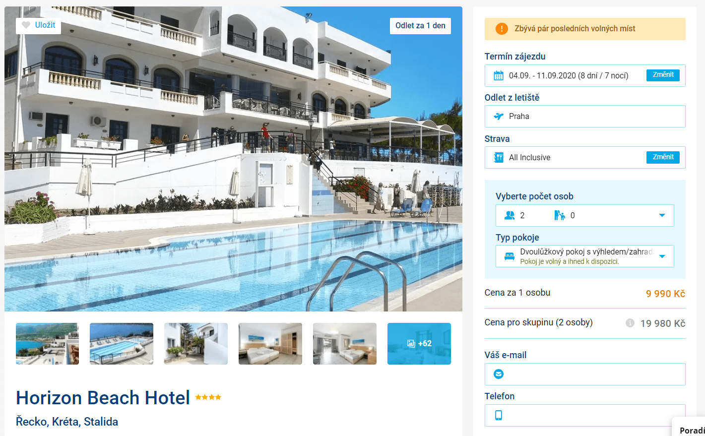Click the orange warning icon in notice

click(502, 29)
